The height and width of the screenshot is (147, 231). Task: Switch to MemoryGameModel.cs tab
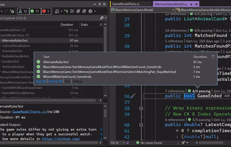coord(171,4)
